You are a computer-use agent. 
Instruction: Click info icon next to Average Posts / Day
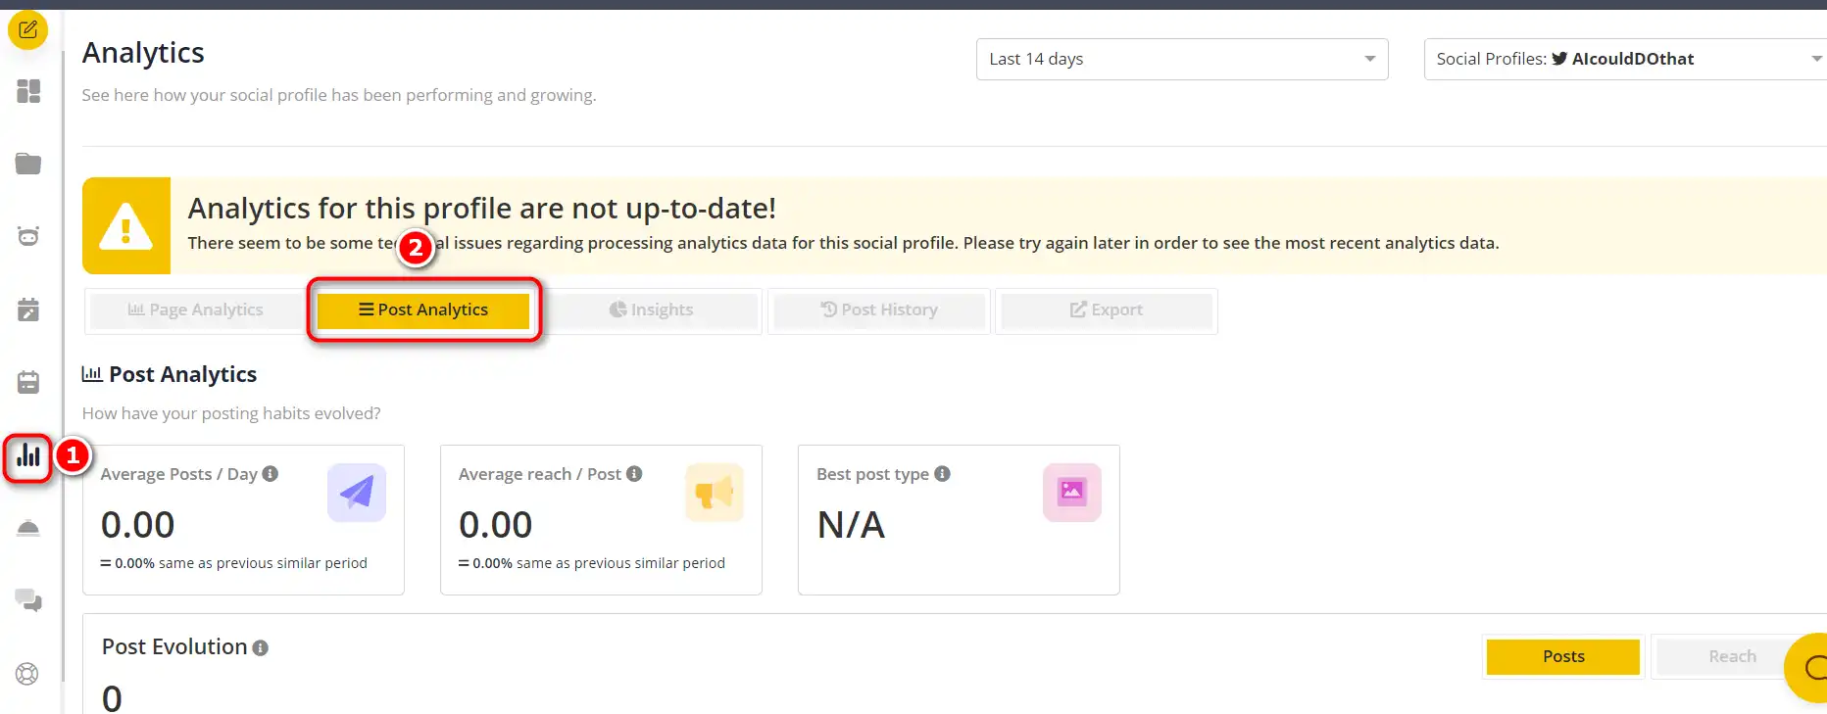click(x=271, y=474)
